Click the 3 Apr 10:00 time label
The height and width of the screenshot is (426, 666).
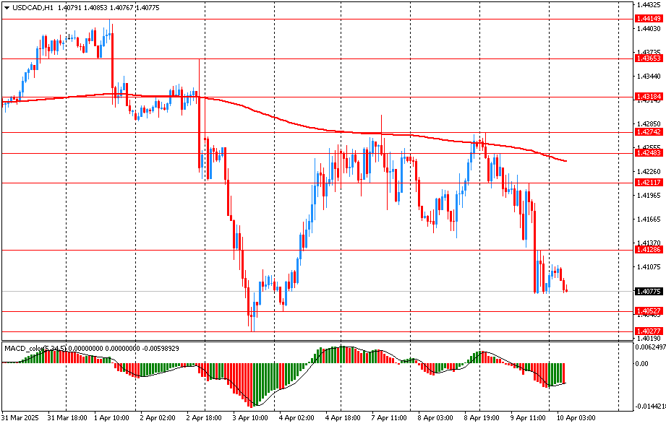(252, 418)
